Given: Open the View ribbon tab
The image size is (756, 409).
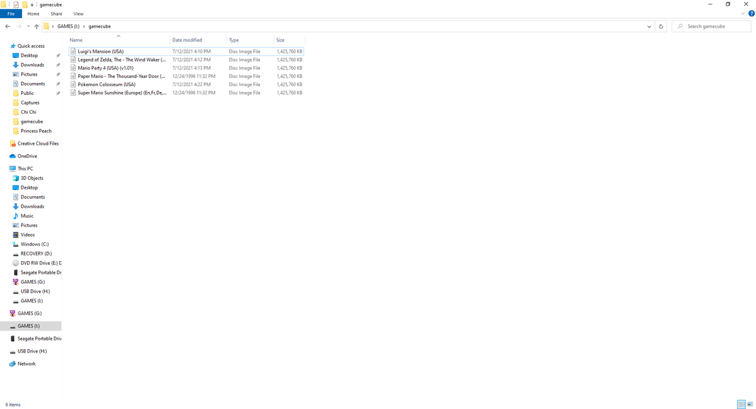Looking at the screenshot, I should (79, 14).
